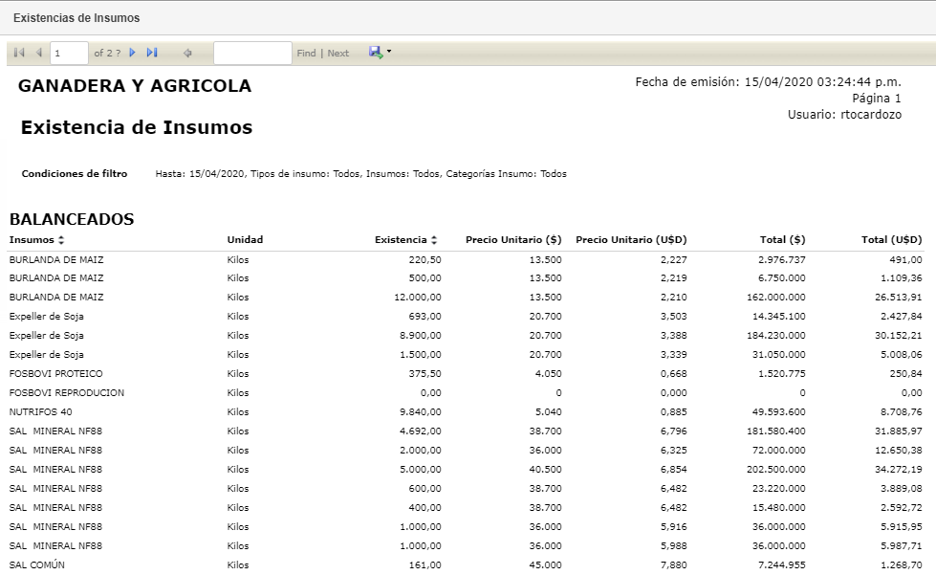Screen dimensions: 936x575
Task: Click the Unidad column header
Action: click(x=245, y=239)
